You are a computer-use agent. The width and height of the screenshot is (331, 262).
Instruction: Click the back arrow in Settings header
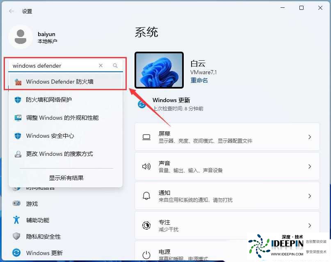click(x=11, y=11)
